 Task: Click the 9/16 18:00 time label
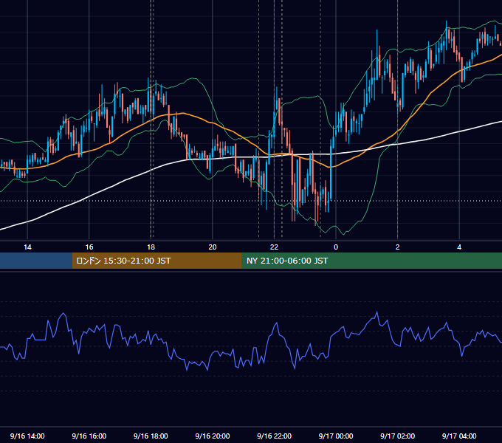coord(151,436)
